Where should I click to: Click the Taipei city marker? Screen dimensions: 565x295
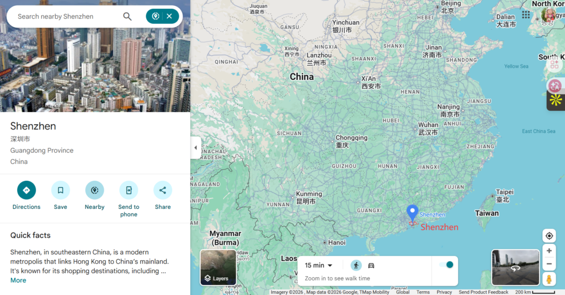493,196
